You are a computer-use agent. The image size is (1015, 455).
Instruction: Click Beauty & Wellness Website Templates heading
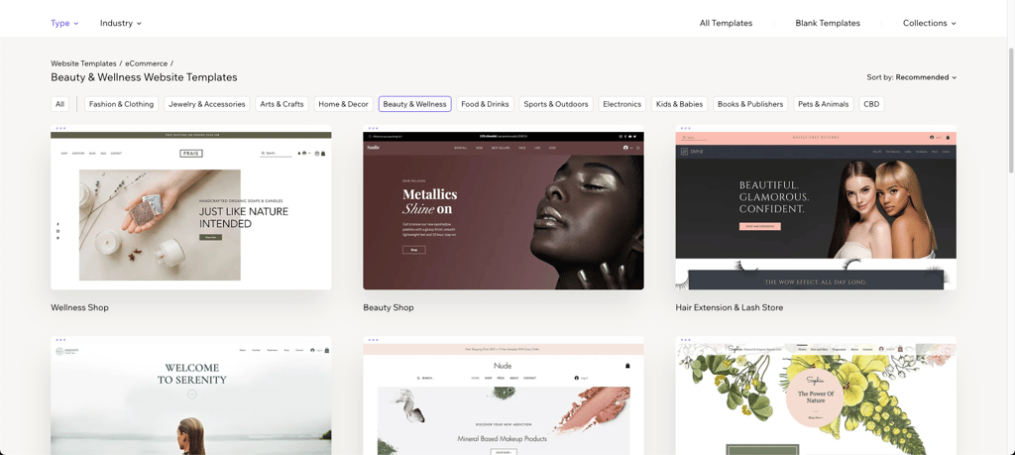144,77
